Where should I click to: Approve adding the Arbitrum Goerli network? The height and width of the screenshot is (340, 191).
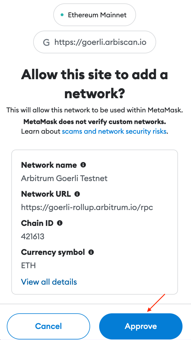point(141,326)
